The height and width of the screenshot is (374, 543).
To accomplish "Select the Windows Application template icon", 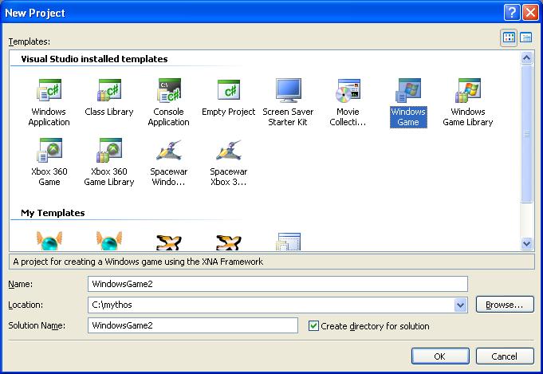I will pos(49,90).
